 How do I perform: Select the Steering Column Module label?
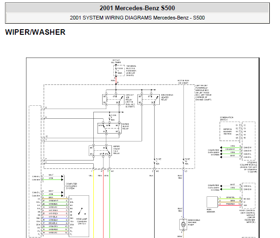pyautogui.click(x=248, y=167)
